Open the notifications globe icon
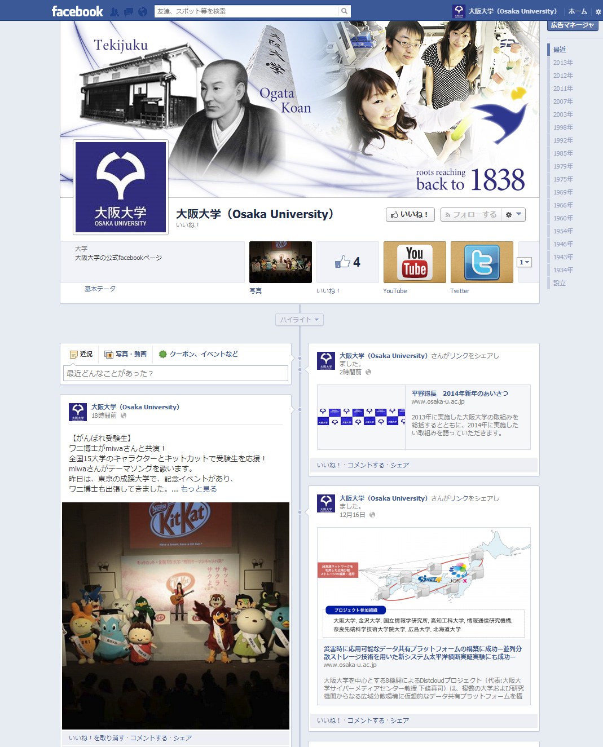 click(143, 12)
